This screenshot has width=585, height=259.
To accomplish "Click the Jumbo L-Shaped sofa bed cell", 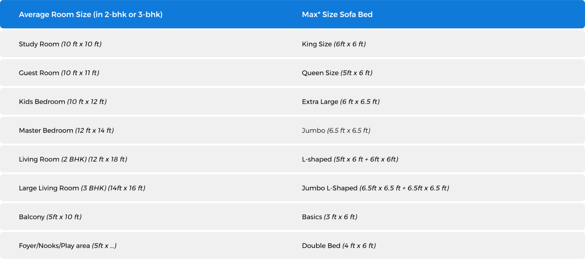I will [x=375, y=188].
